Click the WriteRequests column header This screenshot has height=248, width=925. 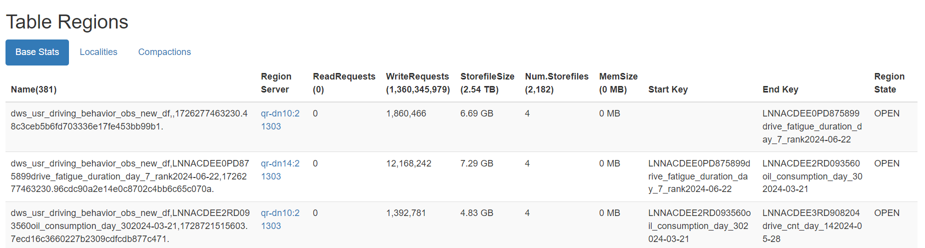click(x=417, y=83)
